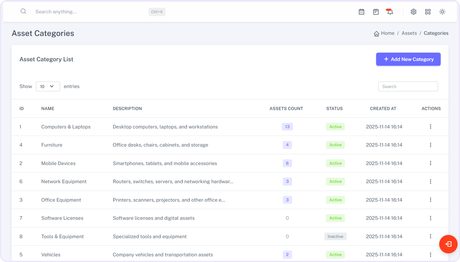460x262 pixels.
Task: Click the search magnifier icon
Action: point(23,12)
